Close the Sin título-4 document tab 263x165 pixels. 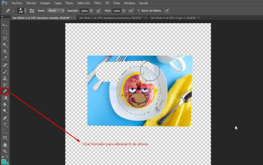(199, 18)
